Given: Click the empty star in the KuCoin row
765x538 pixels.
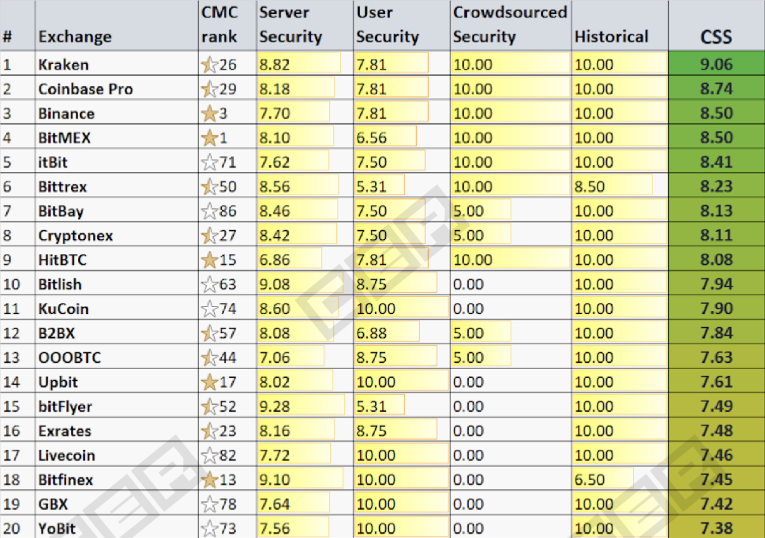Looking at the screenshot, I should (208, 308).
